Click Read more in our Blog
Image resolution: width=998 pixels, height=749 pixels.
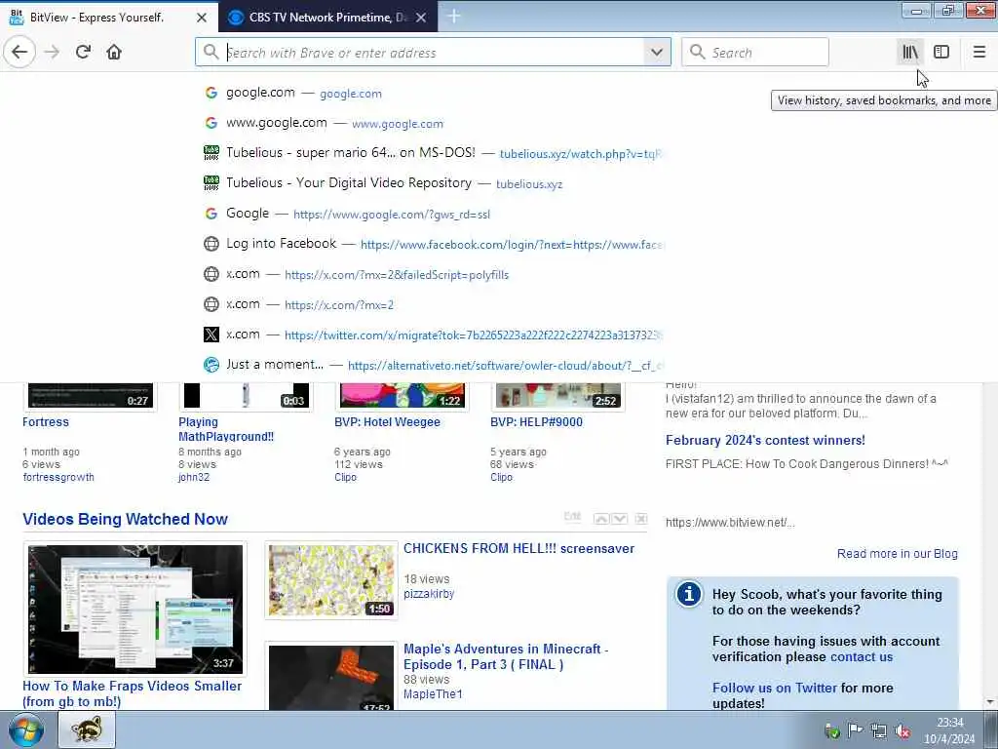click(897, 554)
